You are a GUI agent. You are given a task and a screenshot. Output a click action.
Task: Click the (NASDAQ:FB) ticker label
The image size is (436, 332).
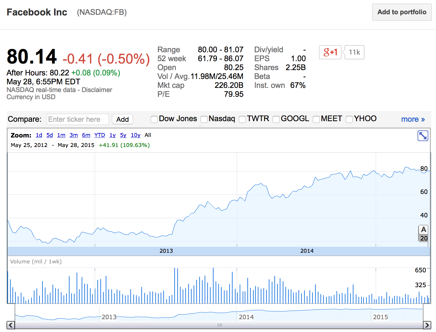tap(102, 12)
